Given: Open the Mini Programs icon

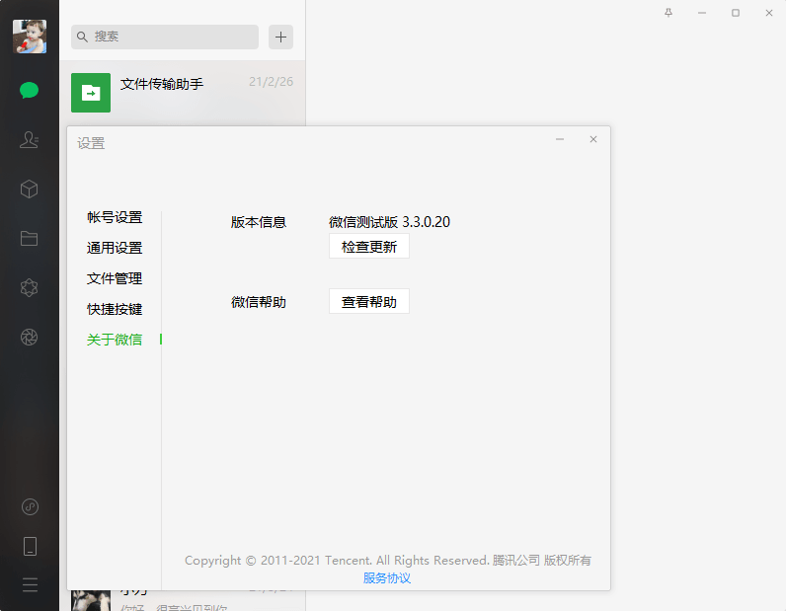Looking at the screenshot, I should point(30,507).
